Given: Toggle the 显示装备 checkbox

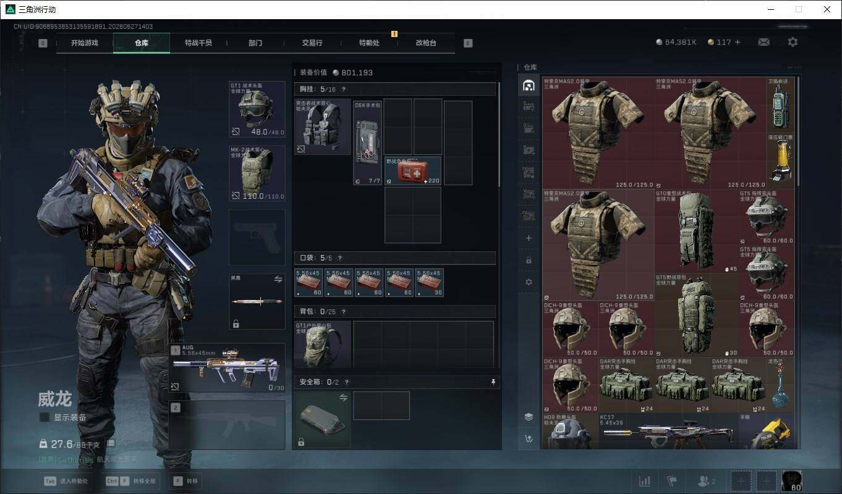Looking at the screenshot, I should coord(45,417).
